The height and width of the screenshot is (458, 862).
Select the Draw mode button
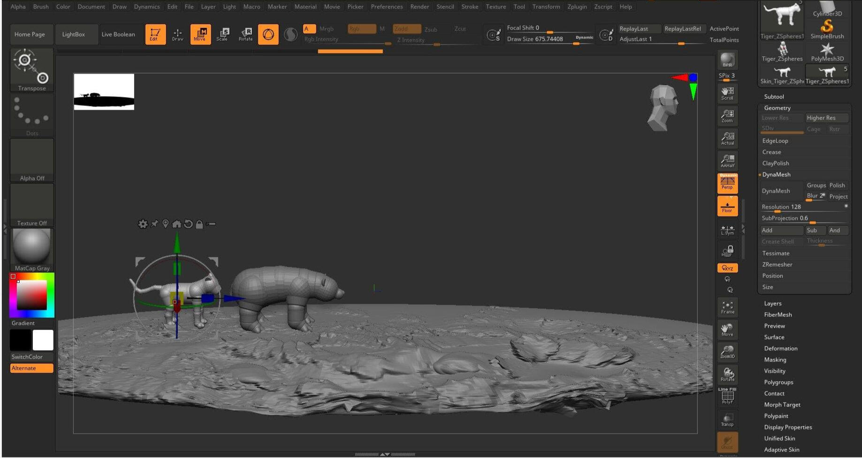point(178,34)
